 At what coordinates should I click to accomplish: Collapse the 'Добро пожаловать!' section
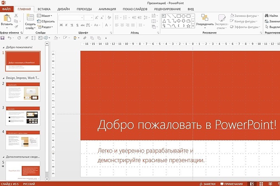click(3, 47)
